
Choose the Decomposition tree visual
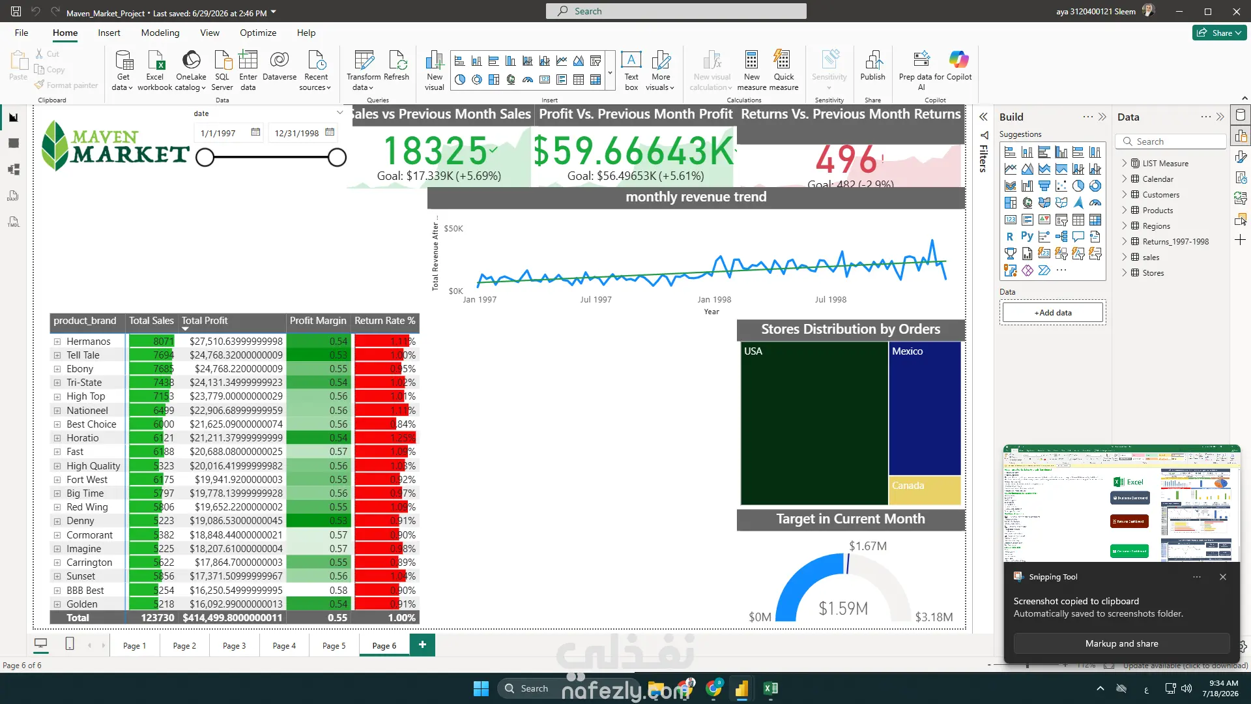1061,237
